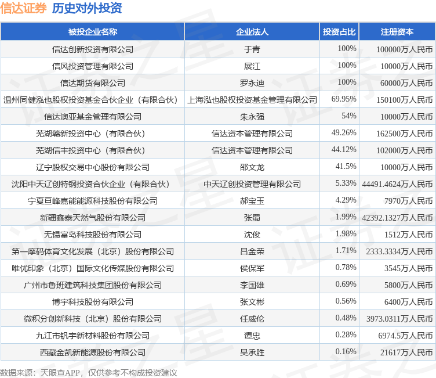Click registered capital 44491.4624万人民币
The height and width of the screenshot is (378, 436).
point(397,184)
